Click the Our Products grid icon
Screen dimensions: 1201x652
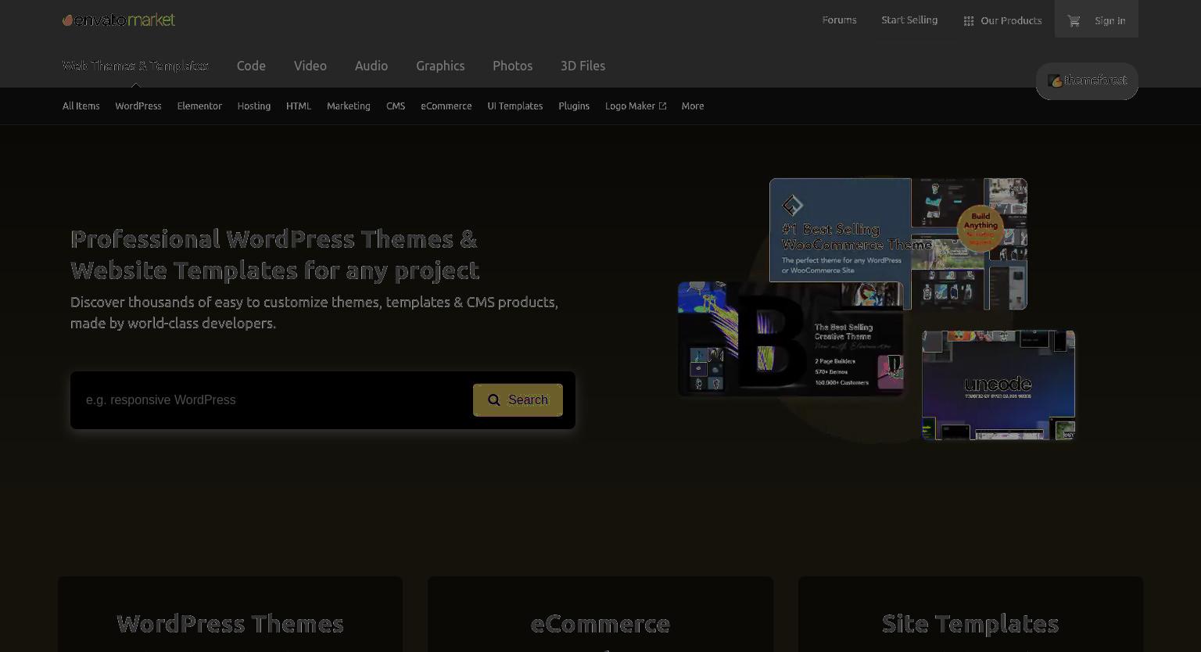[x=969, y=21]
